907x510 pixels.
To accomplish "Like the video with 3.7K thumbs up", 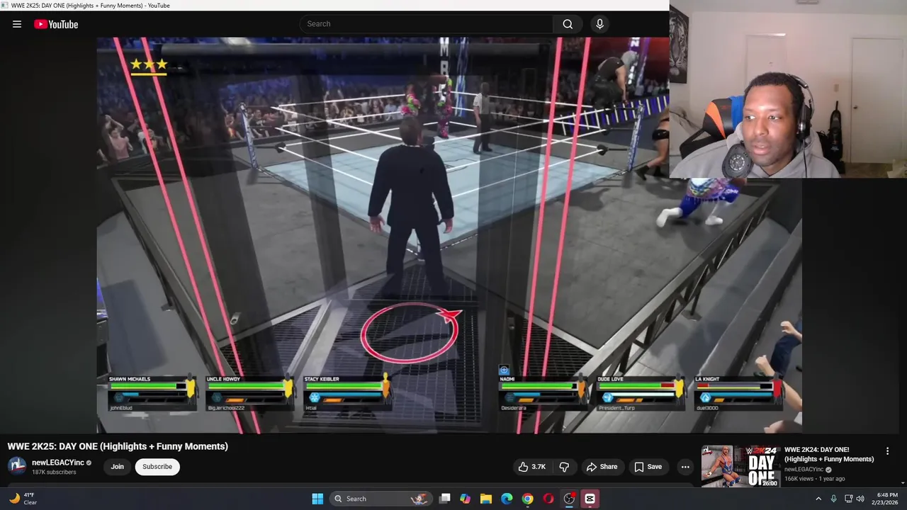I will point(531,467).
